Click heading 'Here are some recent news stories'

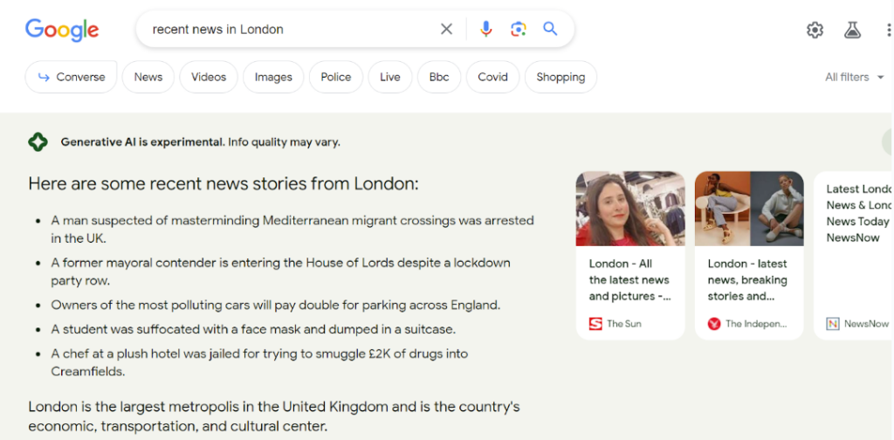click(223, 184)
